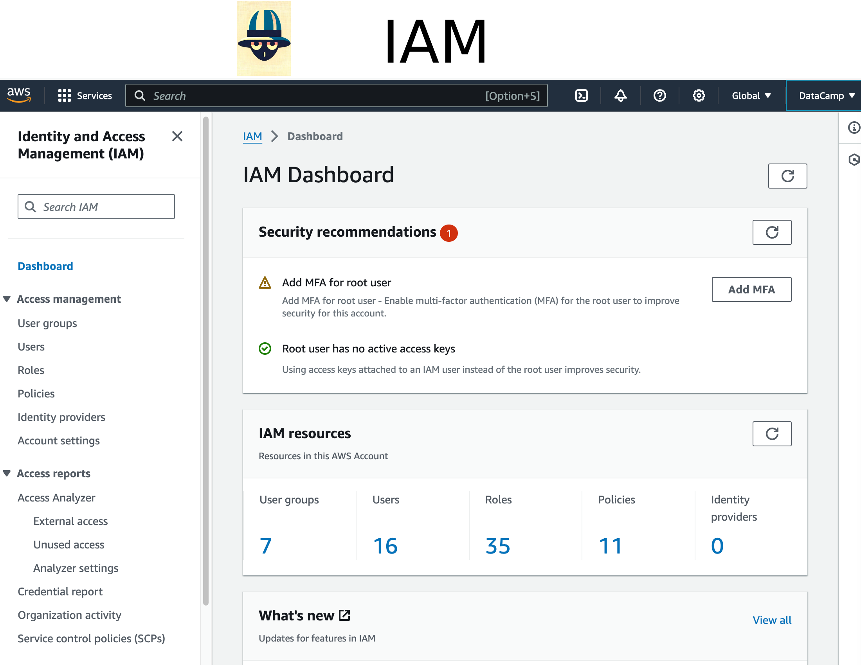861x665 pixels.
Task: Click 'Resources in this AWS Account' text
Action: coord(323,456)
